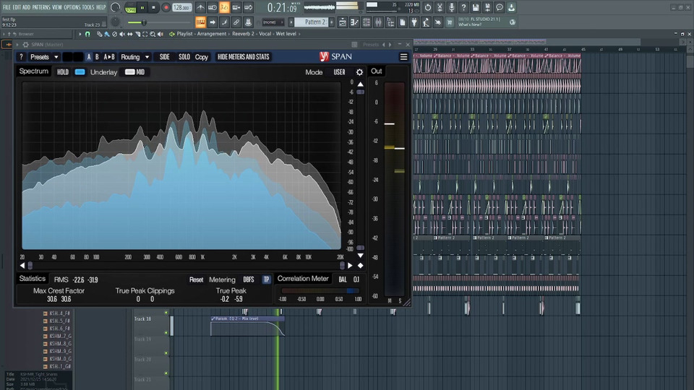694x390 pixels.
Task: Click the right arrow auto-scroll toolbar icon
Action: [213, 22]
